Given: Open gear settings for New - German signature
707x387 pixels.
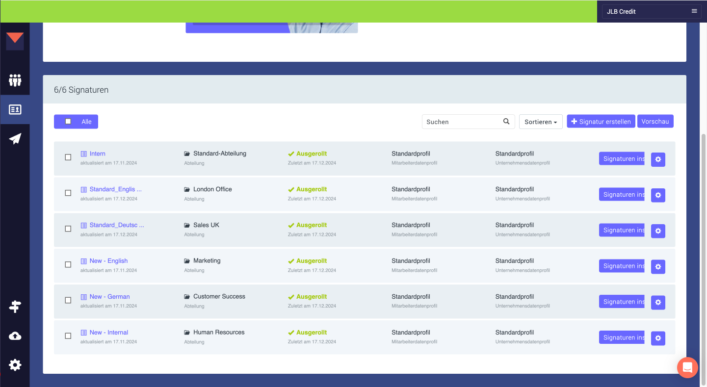Looking at the screenshot, I should (x=658, y=303).
